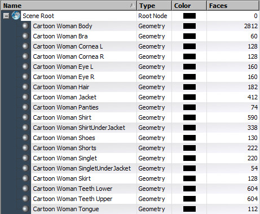The height and width of the screenshot is (214, 260).
Task: Click the sphere icon beside Cartoon Woman Tongue
Action: [x=25, y=209]
